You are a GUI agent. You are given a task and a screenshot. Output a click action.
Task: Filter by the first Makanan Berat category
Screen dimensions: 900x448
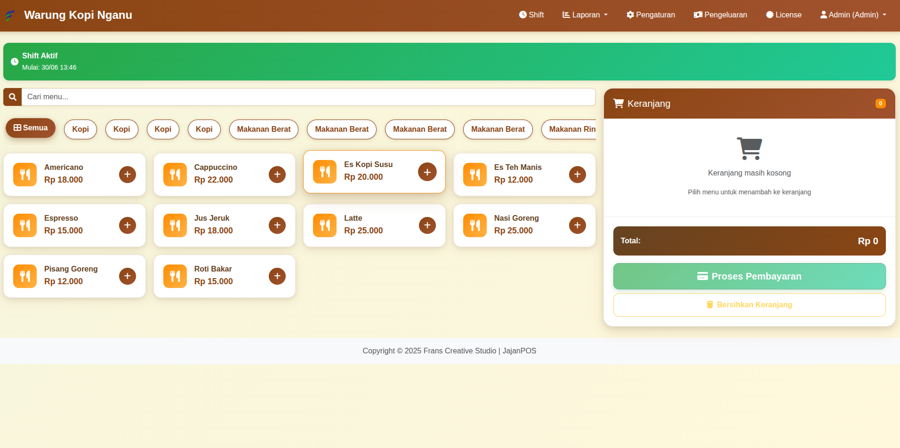click(264, 129)
